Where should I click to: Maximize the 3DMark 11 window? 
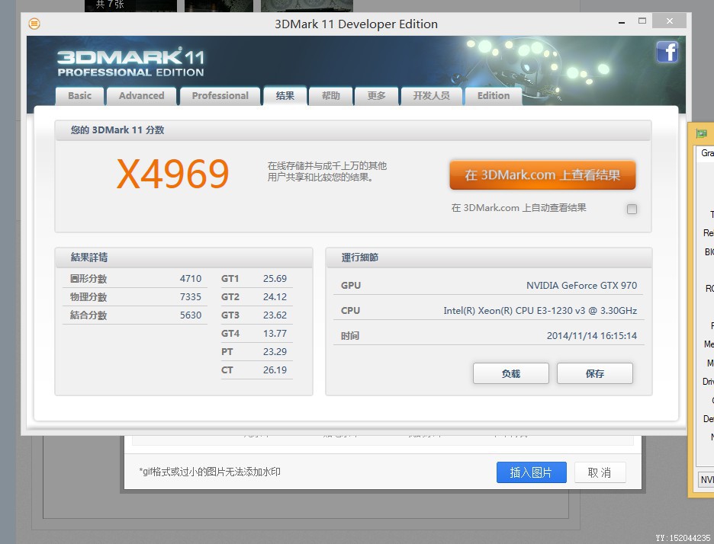pyautogui.click(x=642, y=21)
